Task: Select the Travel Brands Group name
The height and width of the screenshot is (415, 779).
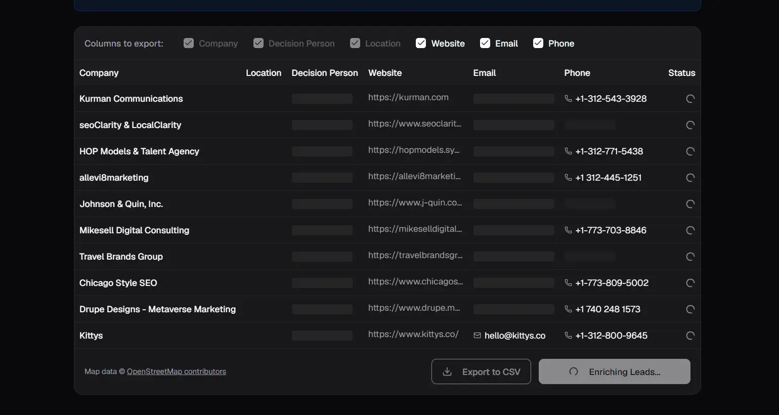Action: tap(121, 257)
